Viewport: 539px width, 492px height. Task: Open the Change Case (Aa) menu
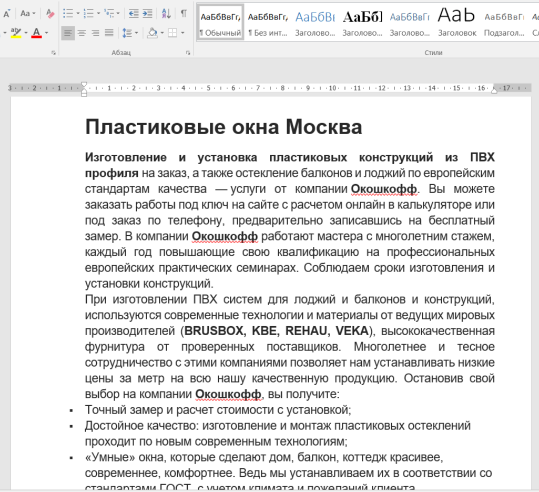(27, 14)
